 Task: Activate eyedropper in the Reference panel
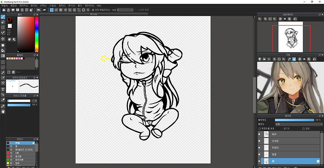(289, 59)
